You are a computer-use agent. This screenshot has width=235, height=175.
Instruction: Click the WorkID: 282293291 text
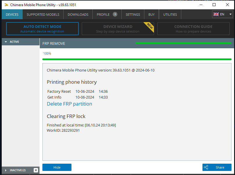[63, 130]
